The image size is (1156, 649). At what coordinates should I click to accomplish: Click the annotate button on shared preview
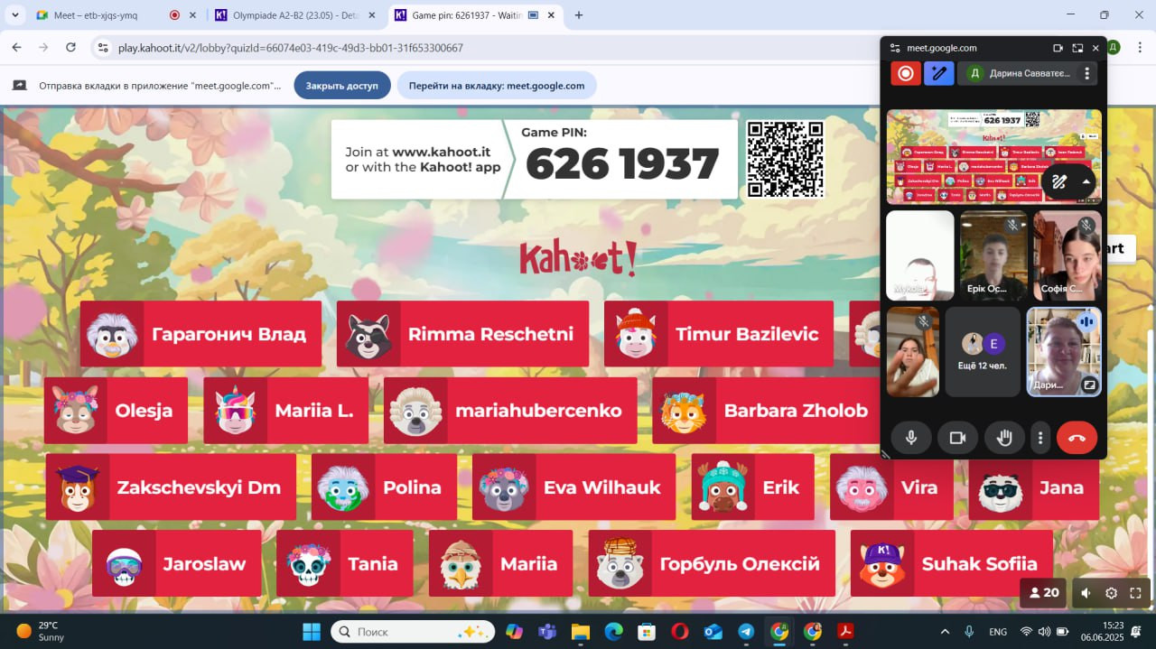pos(1059,181)
